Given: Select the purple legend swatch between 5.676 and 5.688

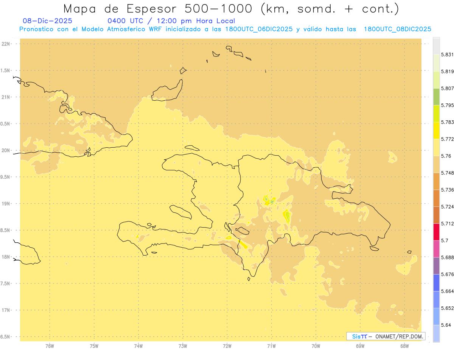Looking at the screenshot, I should 436,265.
